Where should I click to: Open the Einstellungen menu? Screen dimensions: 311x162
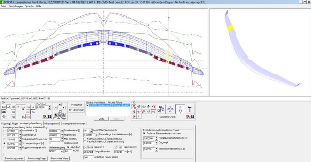(x=16, y=7)
